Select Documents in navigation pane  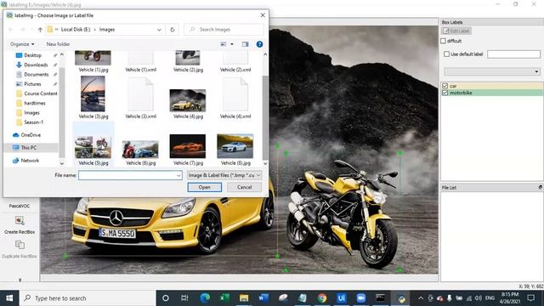pos(36,74)
